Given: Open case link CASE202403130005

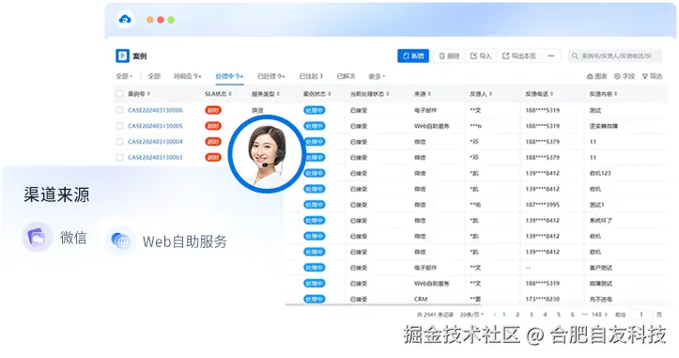Looking at the screenshot, I should tap(155, 126).
